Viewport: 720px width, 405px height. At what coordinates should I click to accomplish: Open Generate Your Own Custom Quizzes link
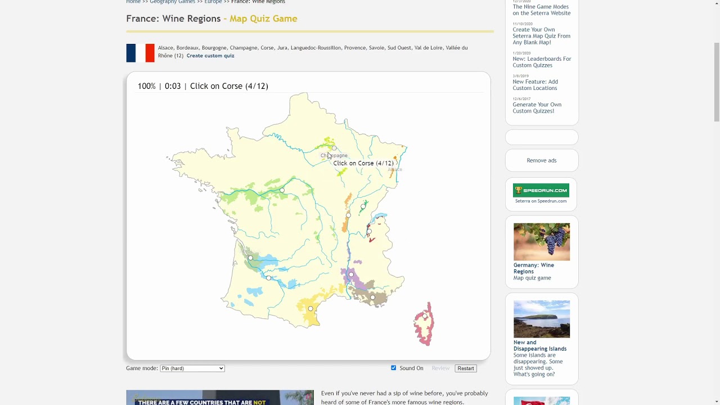tap(537, 107)
